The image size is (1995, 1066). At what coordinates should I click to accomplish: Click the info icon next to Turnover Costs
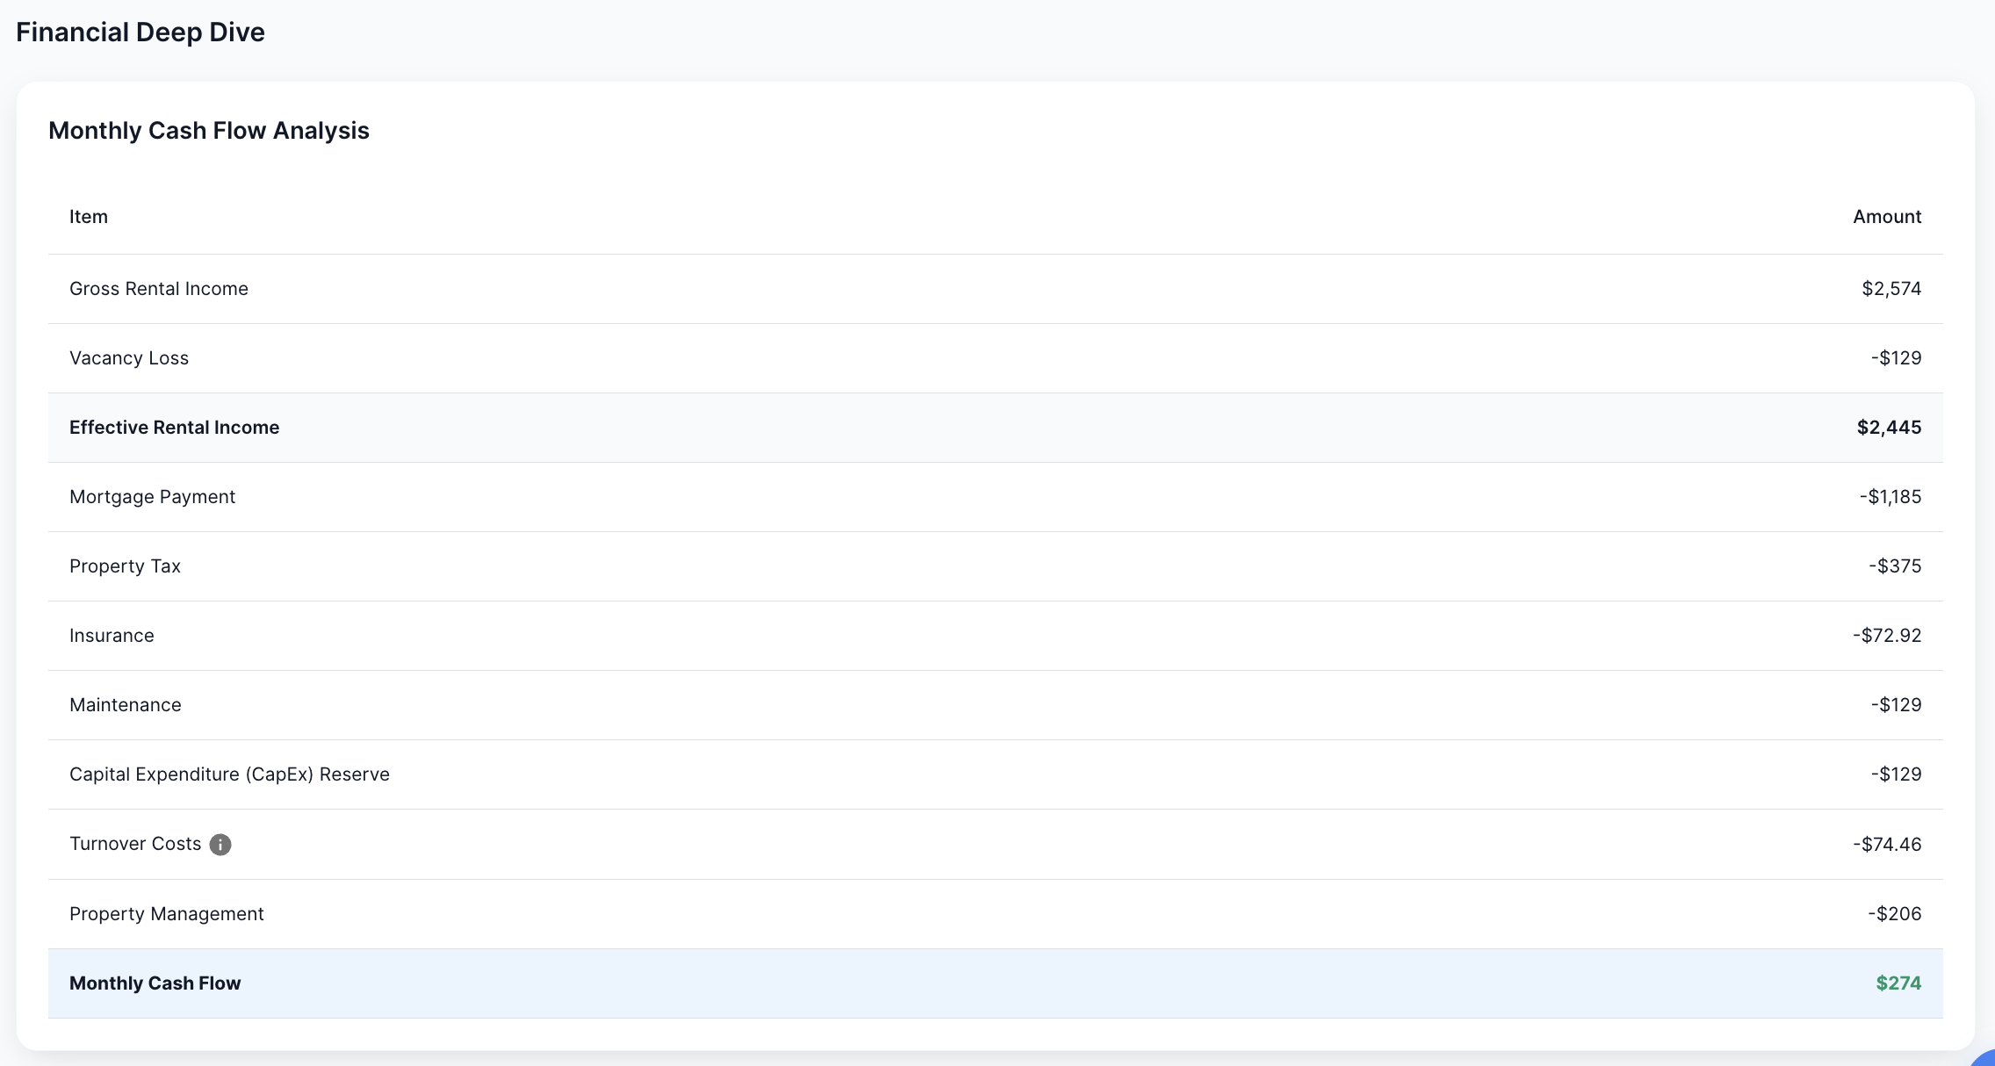(x=220, y=844)
